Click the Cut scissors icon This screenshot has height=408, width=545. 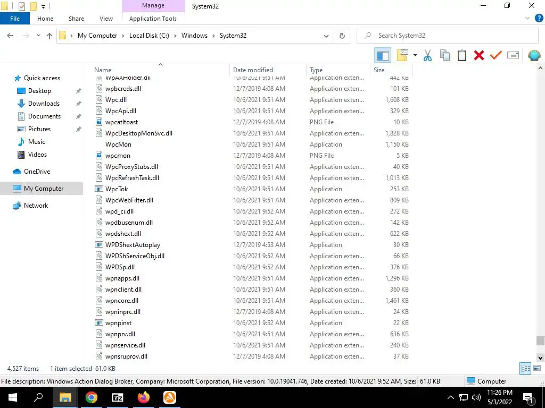[x=427, y=55]
